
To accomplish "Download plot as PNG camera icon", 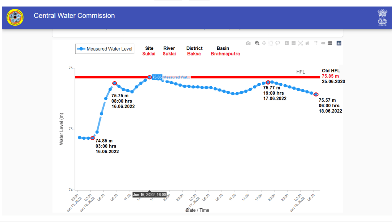I will 248,43.
